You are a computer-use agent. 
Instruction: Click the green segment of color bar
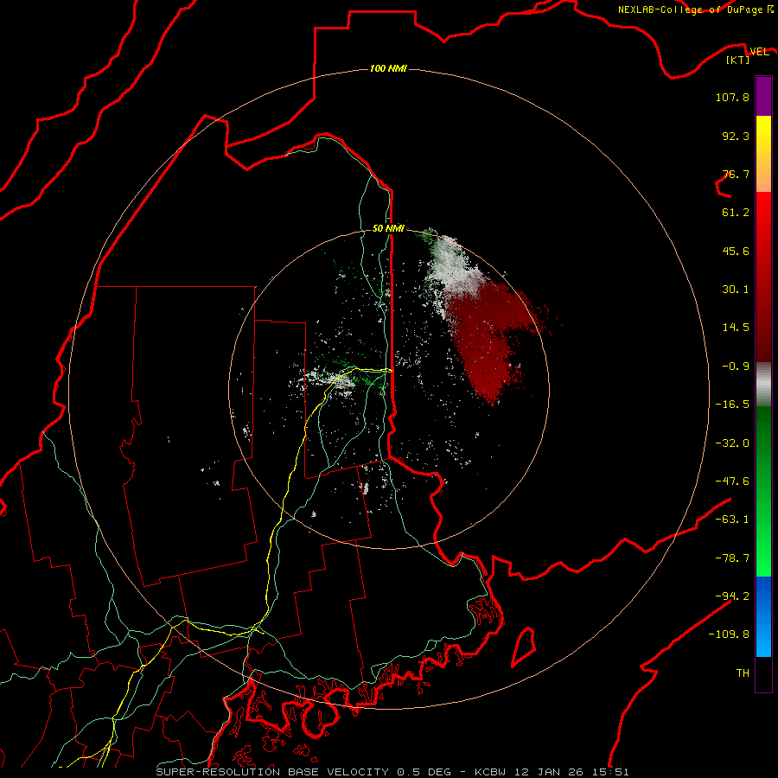763,491
